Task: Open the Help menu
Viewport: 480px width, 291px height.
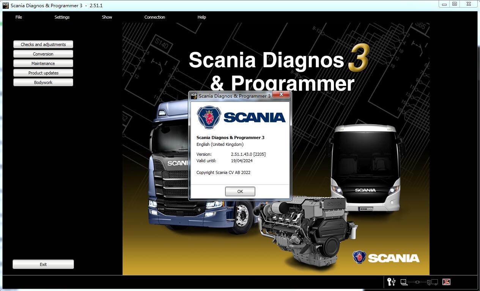Action: click(202, 17)
